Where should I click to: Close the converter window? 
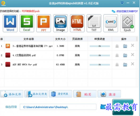(134, 3)
